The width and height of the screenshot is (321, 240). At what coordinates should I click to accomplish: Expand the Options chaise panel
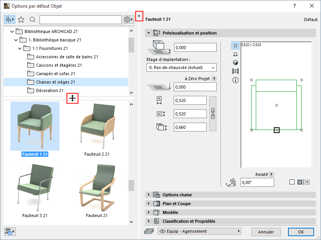pyautogui.click(x=149, y=195)
